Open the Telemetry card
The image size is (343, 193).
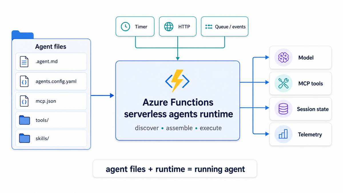point(300,134)
